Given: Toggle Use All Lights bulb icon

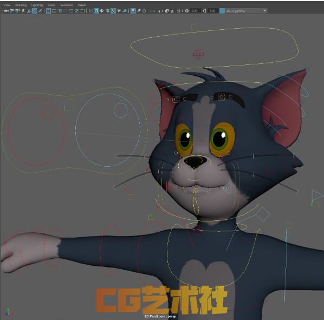Looking at the screenshot, I should [119, 11].
